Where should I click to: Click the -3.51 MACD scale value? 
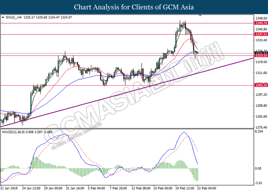[259, 183]
